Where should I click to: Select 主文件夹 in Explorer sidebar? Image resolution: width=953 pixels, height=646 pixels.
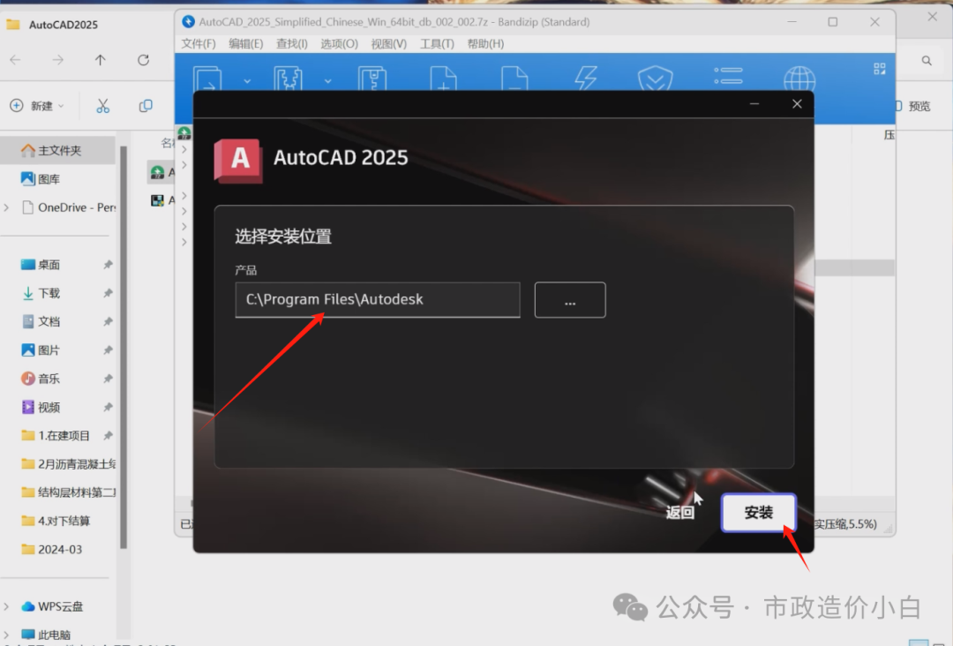pyautogui.click(x=58, y=150)
